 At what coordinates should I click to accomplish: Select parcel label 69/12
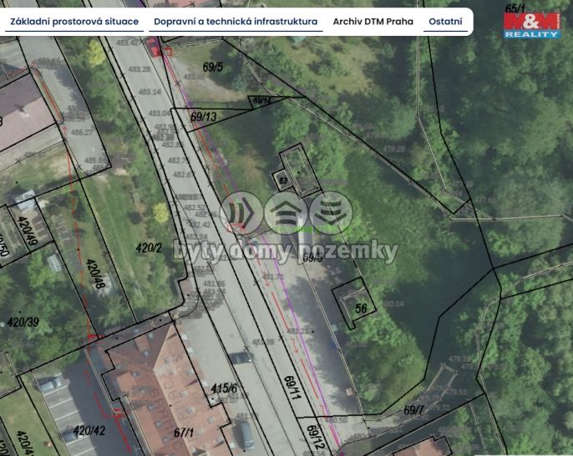click(315, 437)
